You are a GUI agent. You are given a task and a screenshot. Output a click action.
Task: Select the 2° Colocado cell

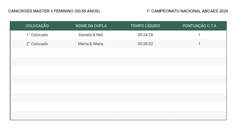(37, 44)
